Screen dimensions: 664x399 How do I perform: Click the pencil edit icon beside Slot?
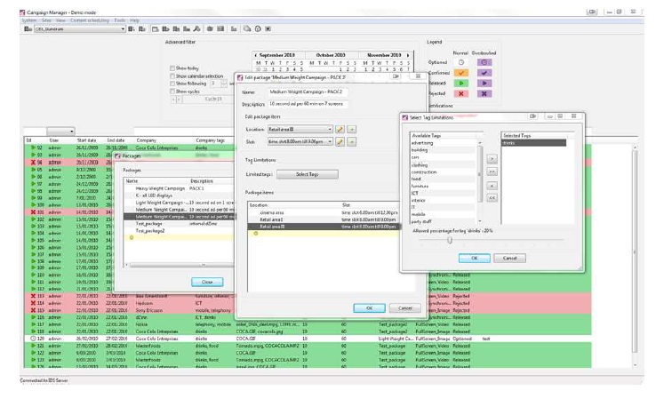point(340,142)
